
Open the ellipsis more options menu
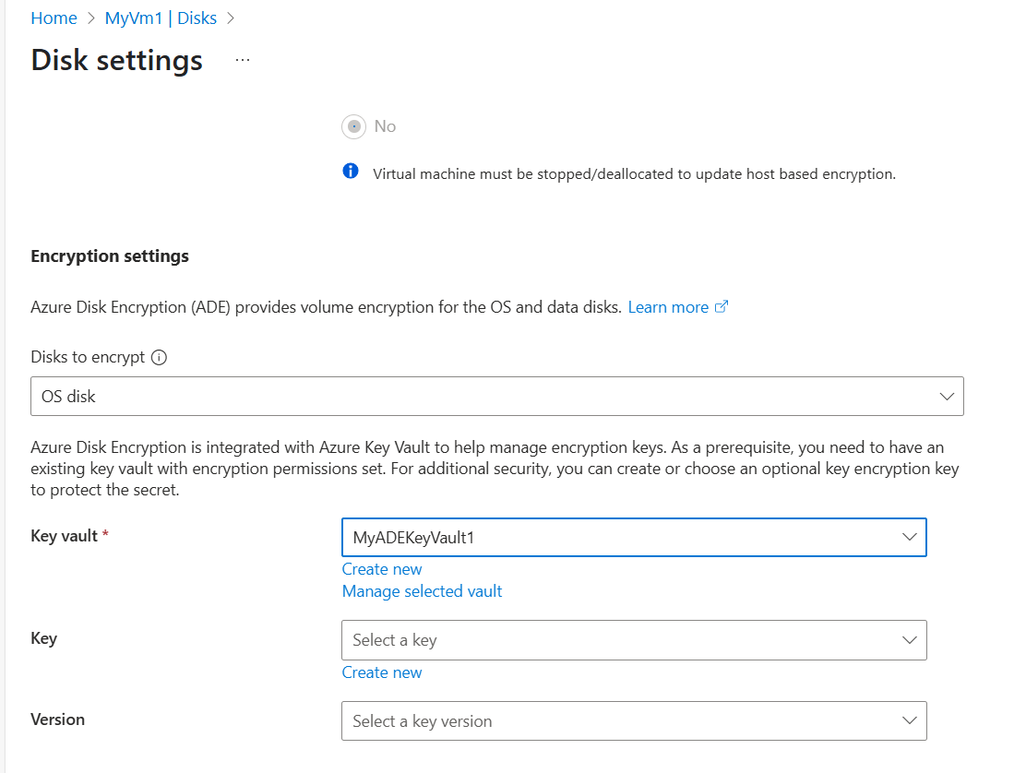(243, 60)
